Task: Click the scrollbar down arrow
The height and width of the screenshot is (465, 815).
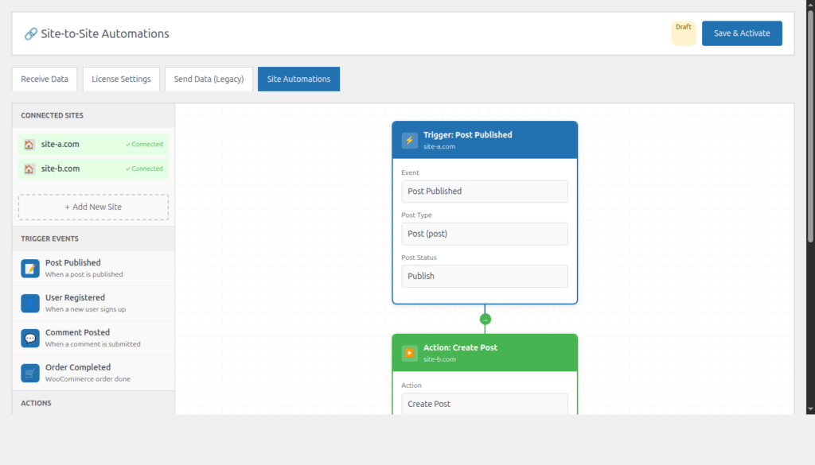Action: (810, 409)
